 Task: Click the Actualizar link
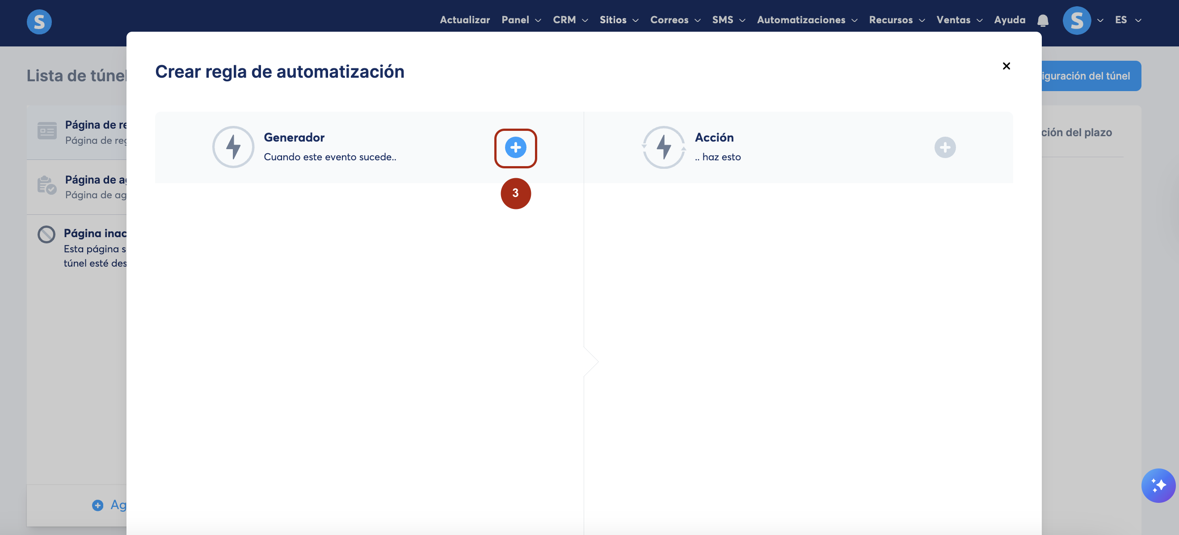pos(464,20)
